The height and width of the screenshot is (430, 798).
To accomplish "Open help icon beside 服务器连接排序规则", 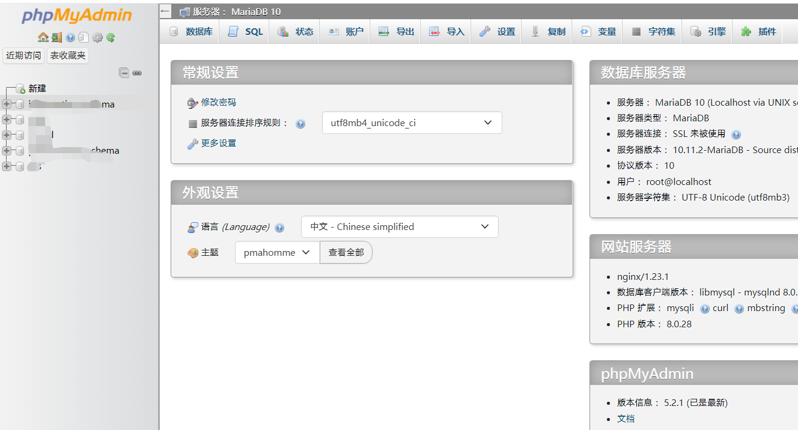I will coord(300,124).
